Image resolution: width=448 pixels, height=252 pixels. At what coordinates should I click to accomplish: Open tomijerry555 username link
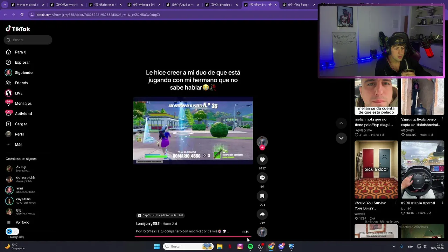pos(148,224)
